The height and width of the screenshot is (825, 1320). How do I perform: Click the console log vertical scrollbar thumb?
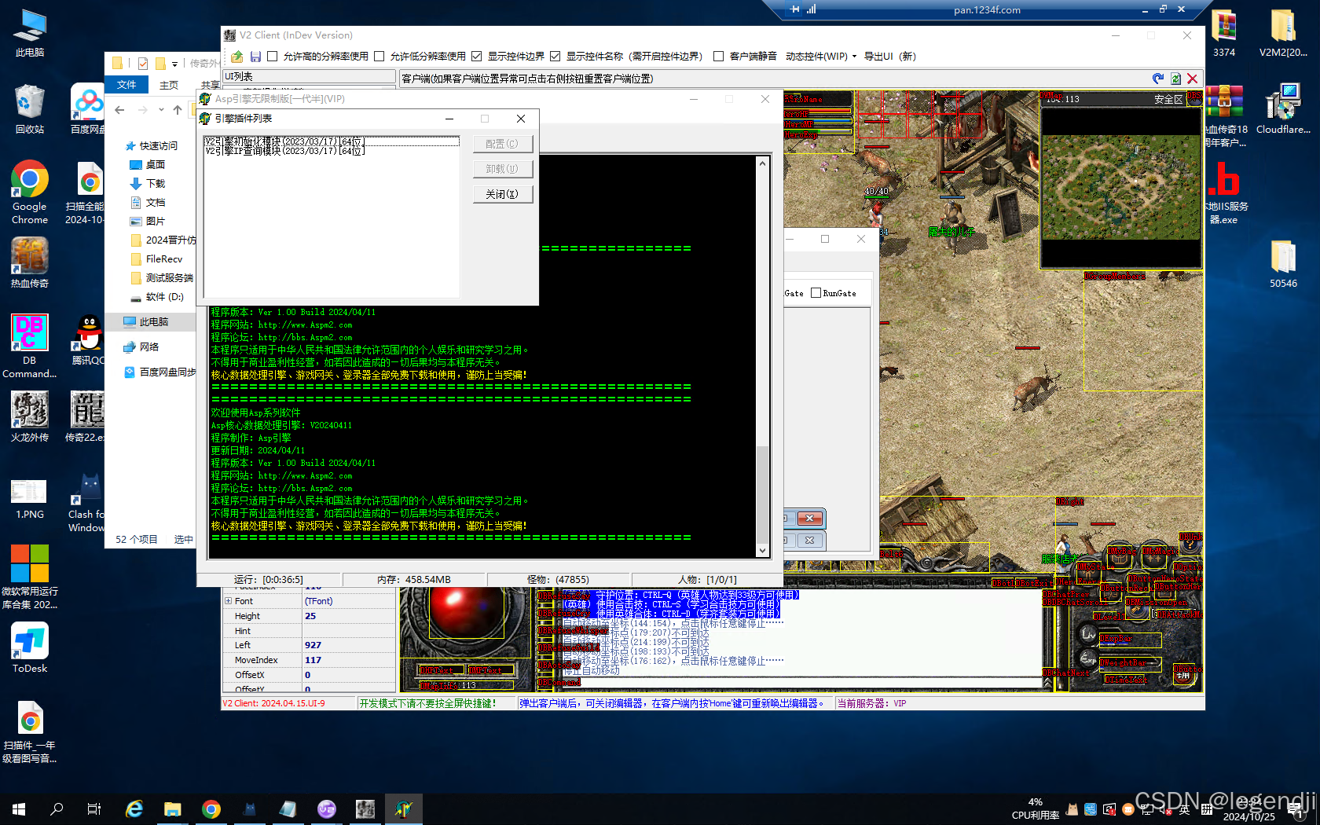(x=762, y=494)
